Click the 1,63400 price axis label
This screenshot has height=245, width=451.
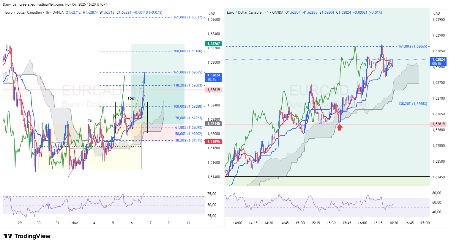pyautogui.click(x=214, y=34)
